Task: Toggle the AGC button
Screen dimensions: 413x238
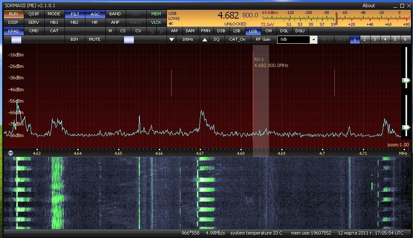Action: click(x=95, y=14)
